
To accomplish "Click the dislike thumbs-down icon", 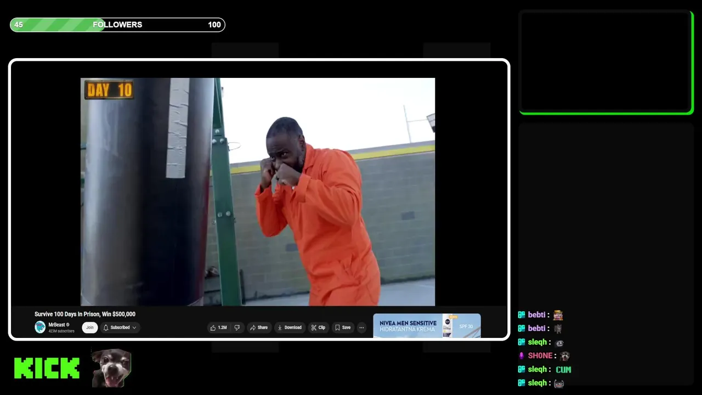I will pos(237,328).
